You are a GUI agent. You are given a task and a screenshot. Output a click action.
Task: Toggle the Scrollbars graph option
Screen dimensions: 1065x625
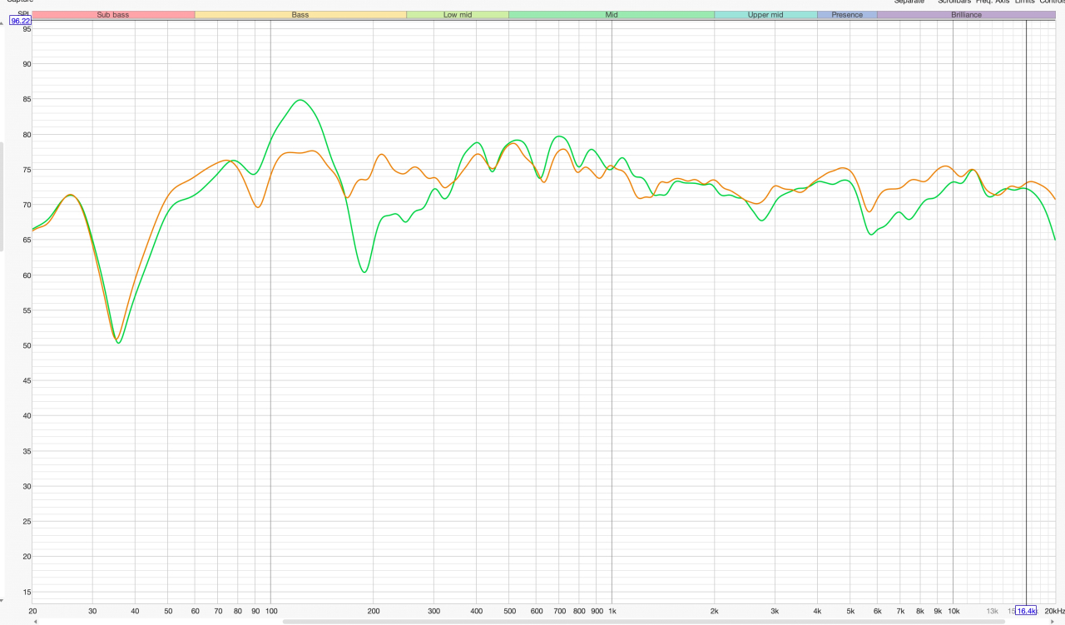pyautogui.click(x=954, y=2)
